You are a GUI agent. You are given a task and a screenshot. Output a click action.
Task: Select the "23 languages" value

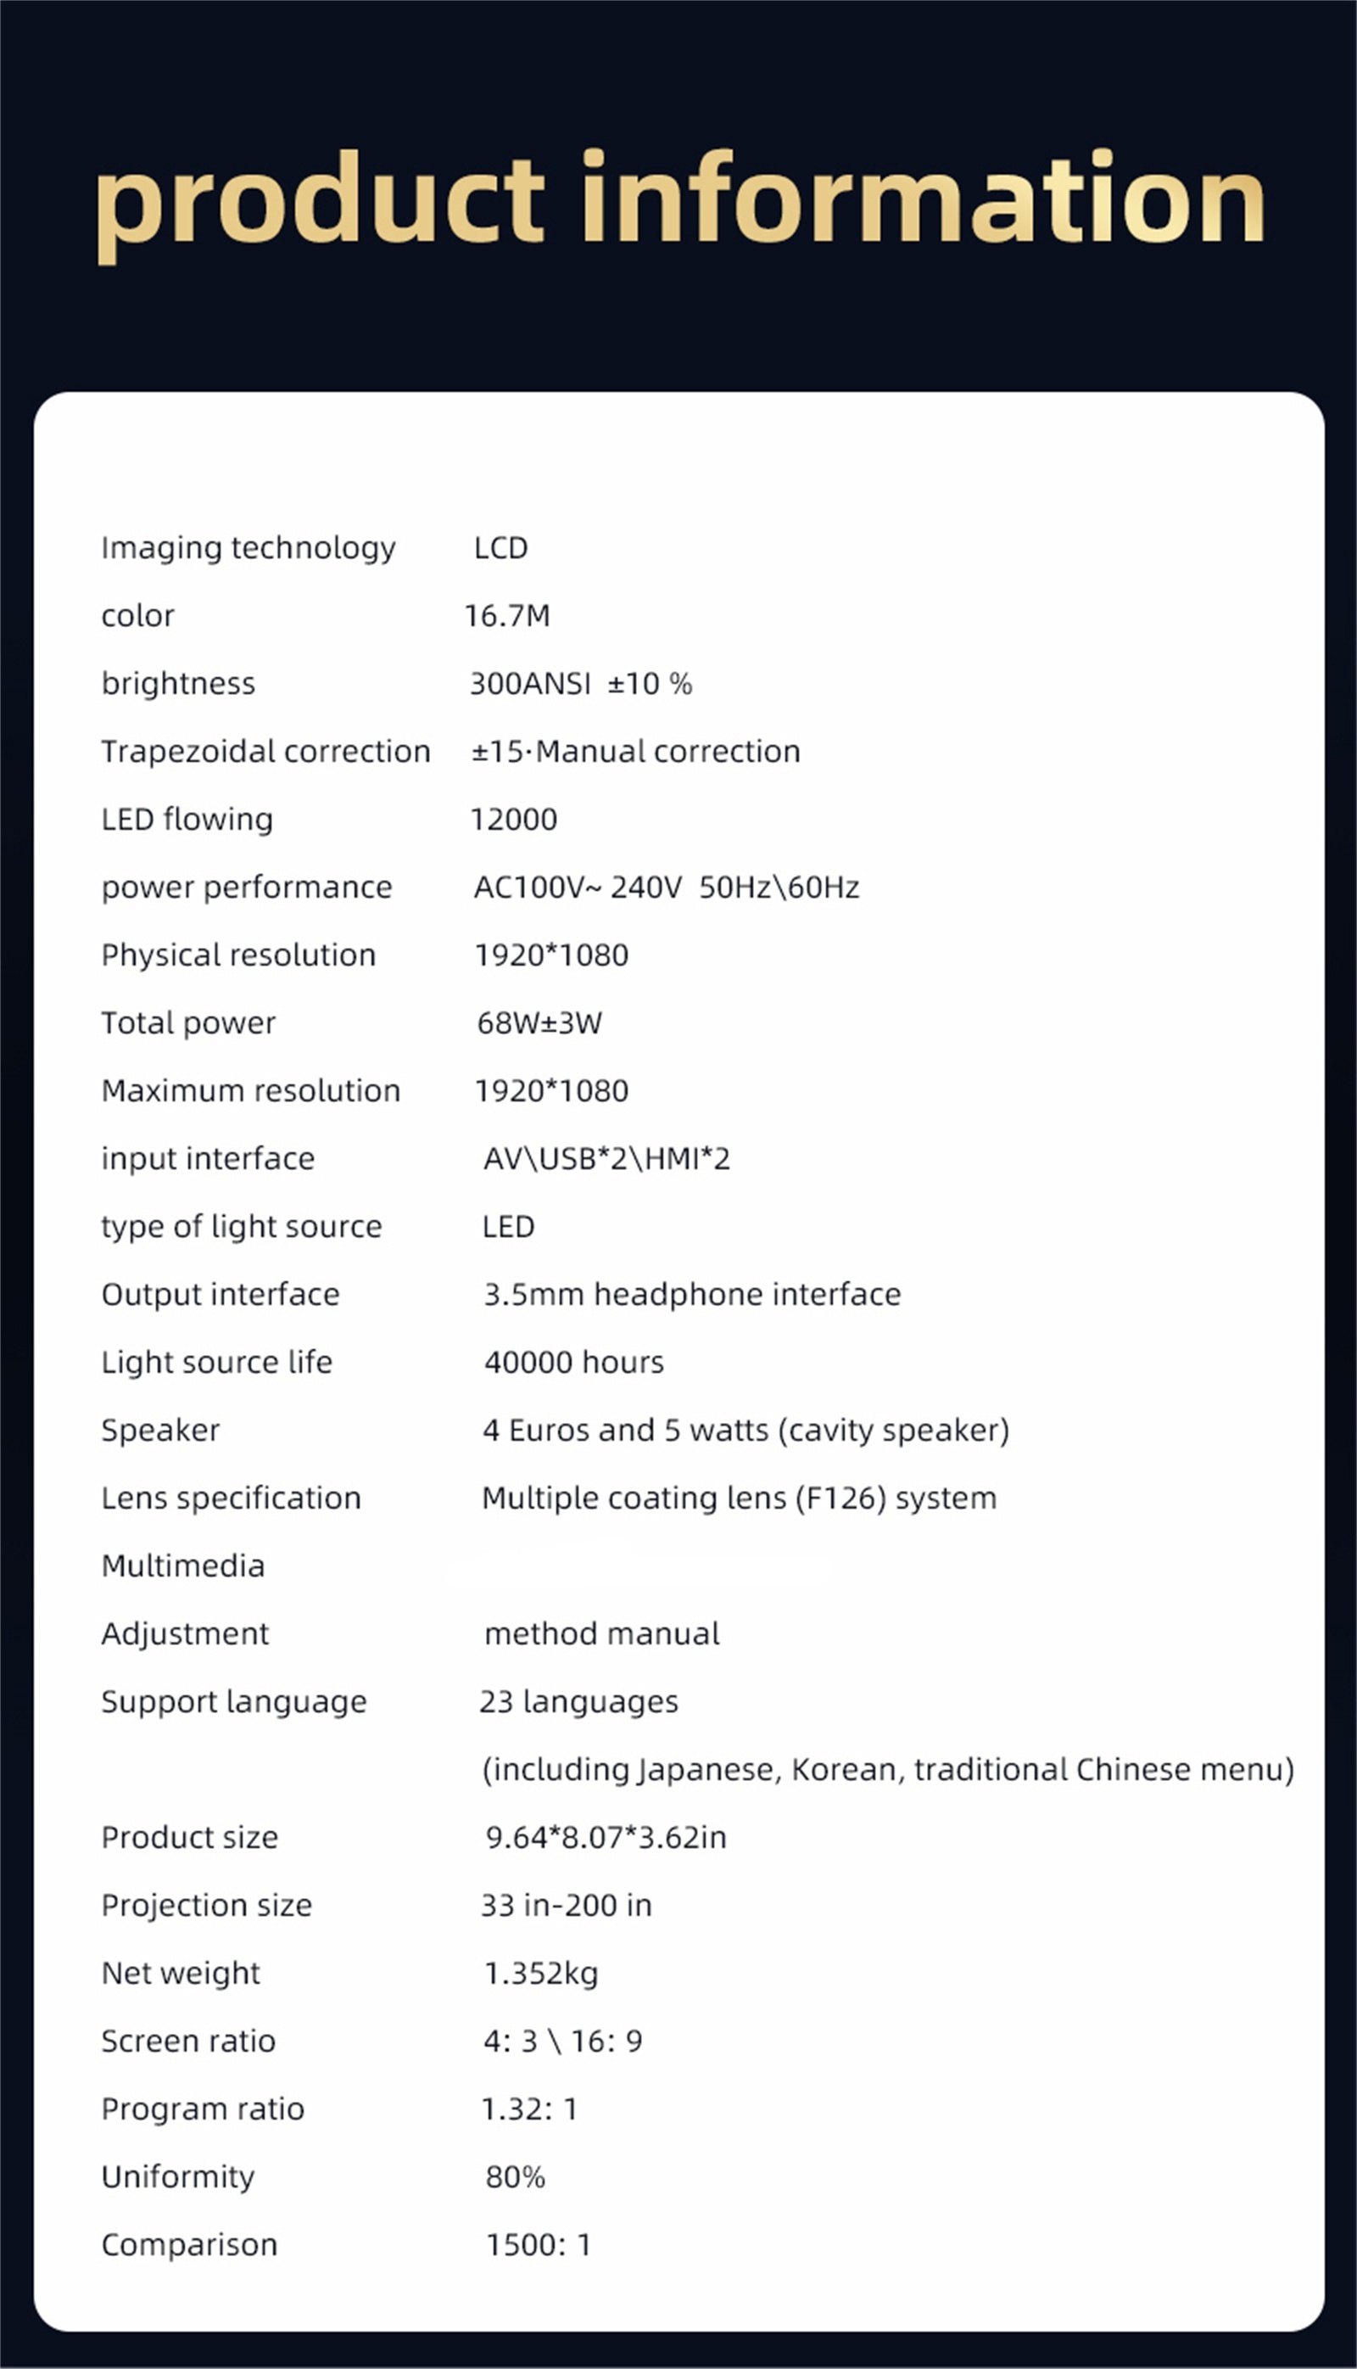pos(578,1702)
